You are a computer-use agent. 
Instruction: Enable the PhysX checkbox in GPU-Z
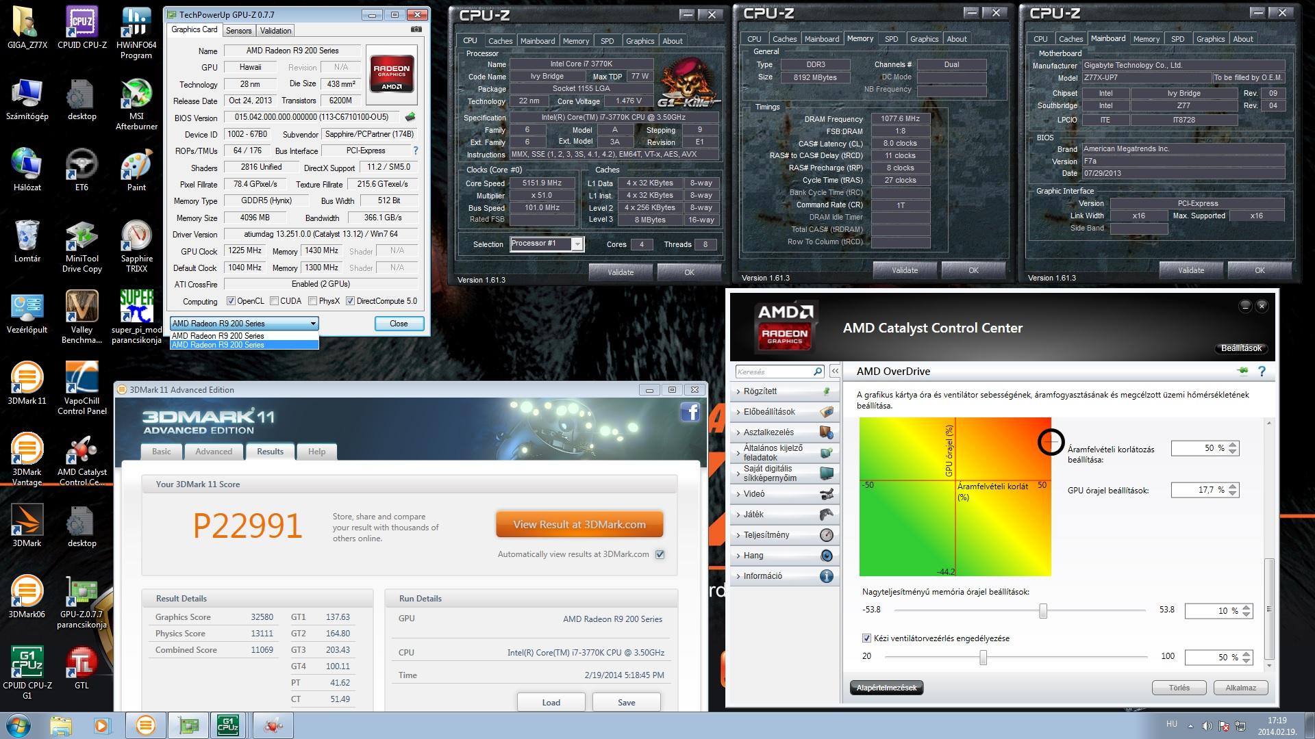[313, 301]
